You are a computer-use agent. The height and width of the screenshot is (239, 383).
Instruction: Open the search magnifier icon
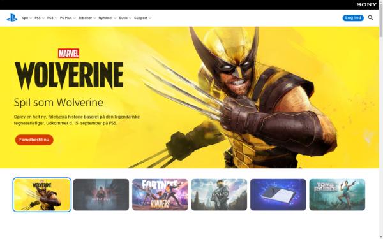tap(370, 18)
